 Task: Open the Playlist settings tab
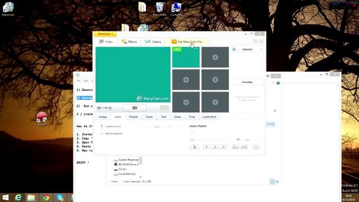[x=134, y=117]
